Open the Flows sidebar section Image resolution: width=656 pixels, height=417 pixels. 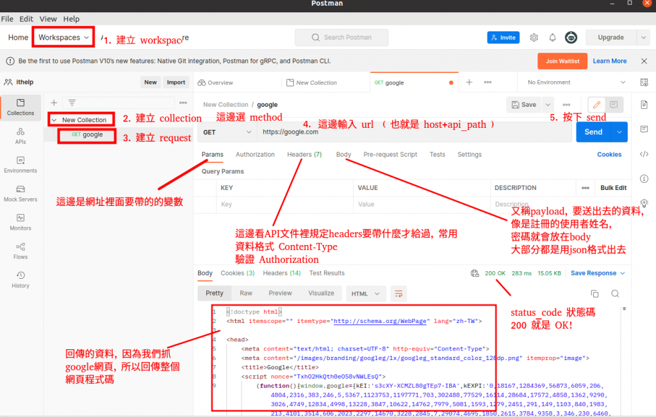point(20,251)
